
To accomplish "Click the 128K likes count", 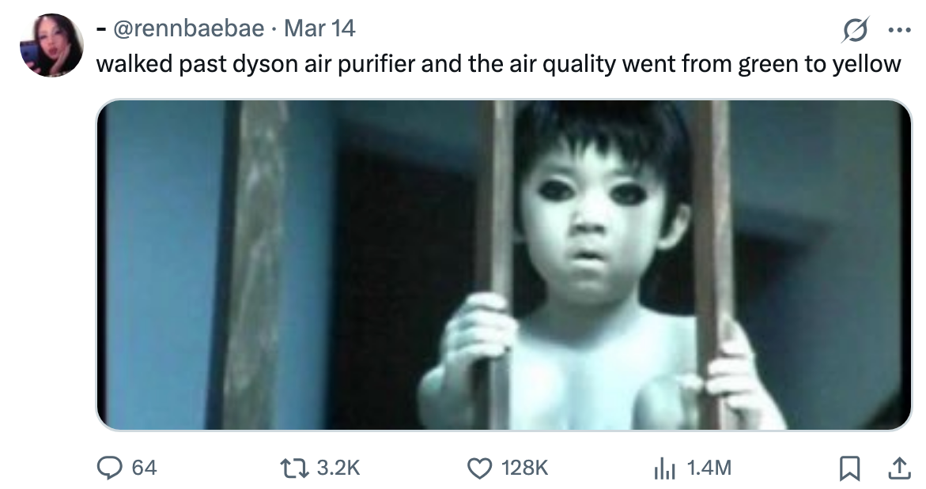I will tap(524, 468).
